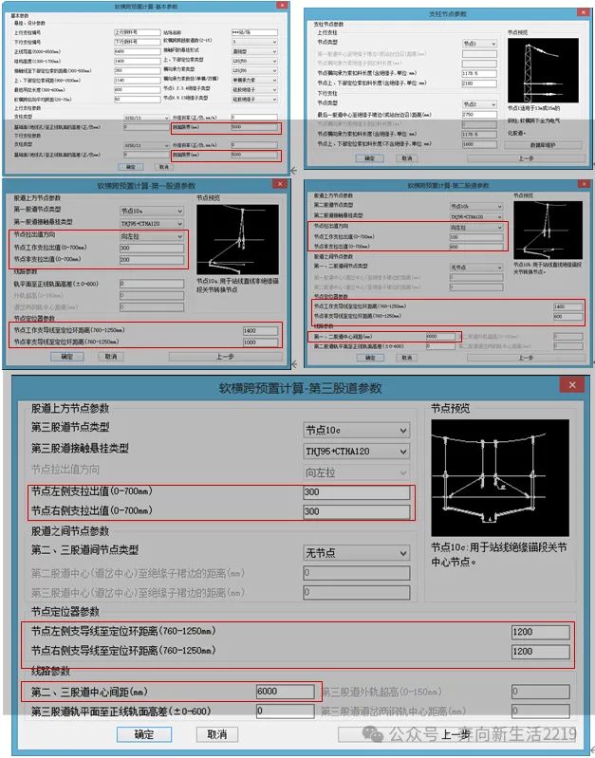The height and width of the screenshot is (758, 595).
Task: Edit 节点工作支导线至定位环距离 in 第一股道 dialog
Action: coord(261,331)
